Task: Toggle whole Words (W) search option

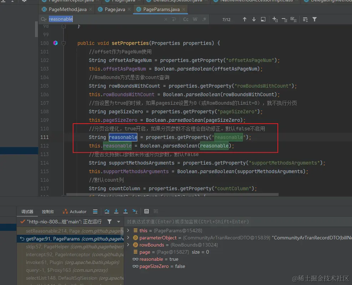Action: tap(195, 19)
